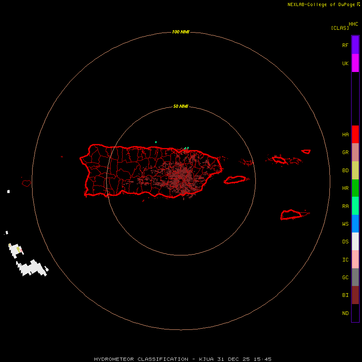Click the 100 NMI range ring label
The image size is (362, 362).
coord(181,32)
